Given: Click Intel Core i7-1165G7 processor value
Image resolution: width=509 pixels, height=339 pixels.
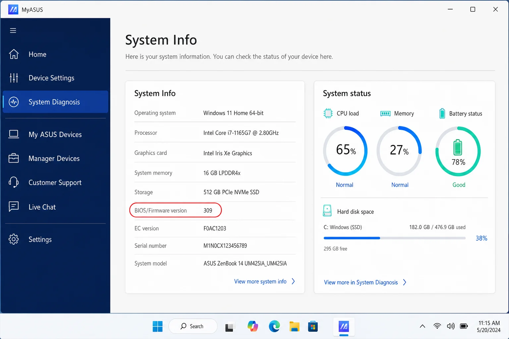Looking at the screenshot, I should (x=241, y=133).
